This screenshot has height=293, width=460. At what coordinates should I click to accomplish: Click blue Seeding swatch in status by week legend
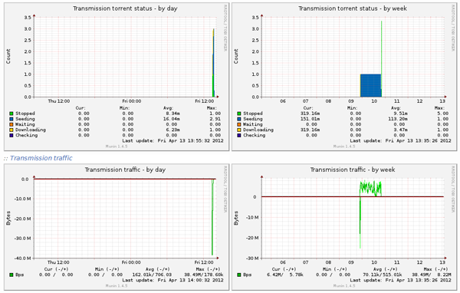(x=238, y=119)
